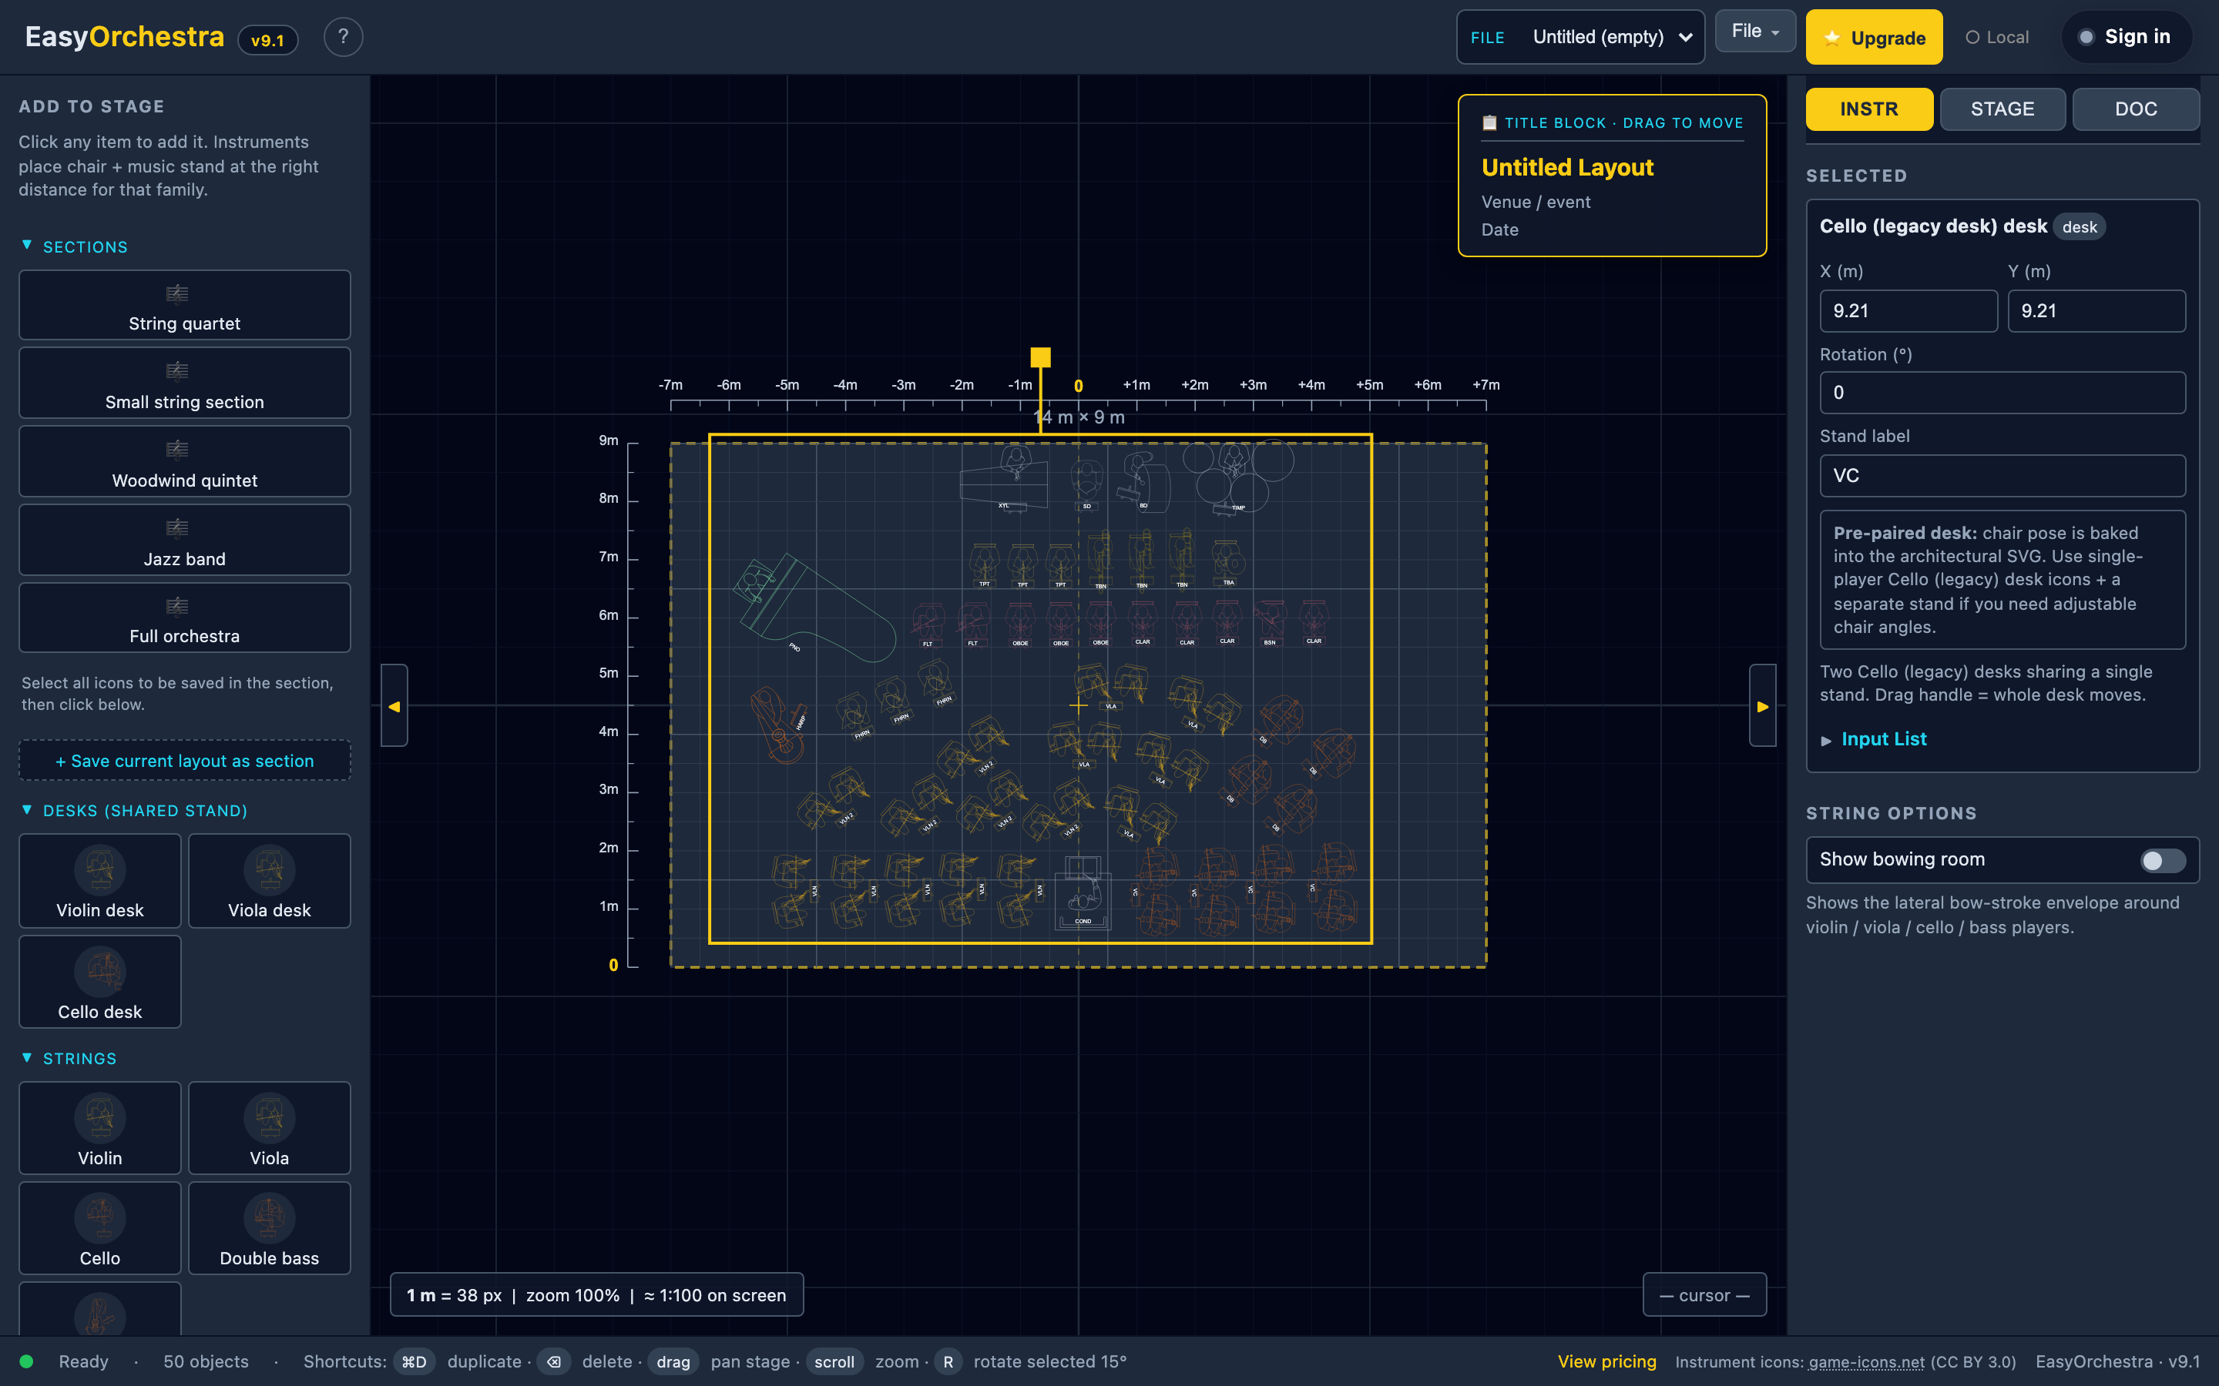Click the desk tag beside Cello title
This screenshot has width=2219, height=1386.
pos(2080,226)
